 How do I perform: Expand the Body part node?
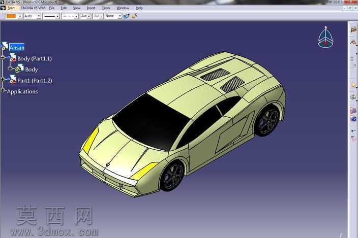(10, 68)
